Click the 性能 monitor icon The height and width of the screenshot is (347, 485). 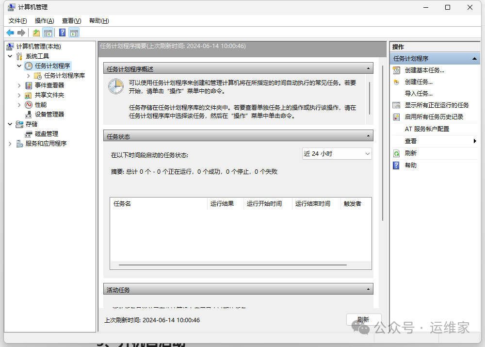tap(29, 105)
